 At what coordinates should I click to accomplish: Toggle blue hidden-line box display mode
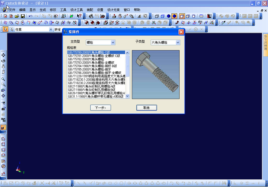click(x=163, y=16)
